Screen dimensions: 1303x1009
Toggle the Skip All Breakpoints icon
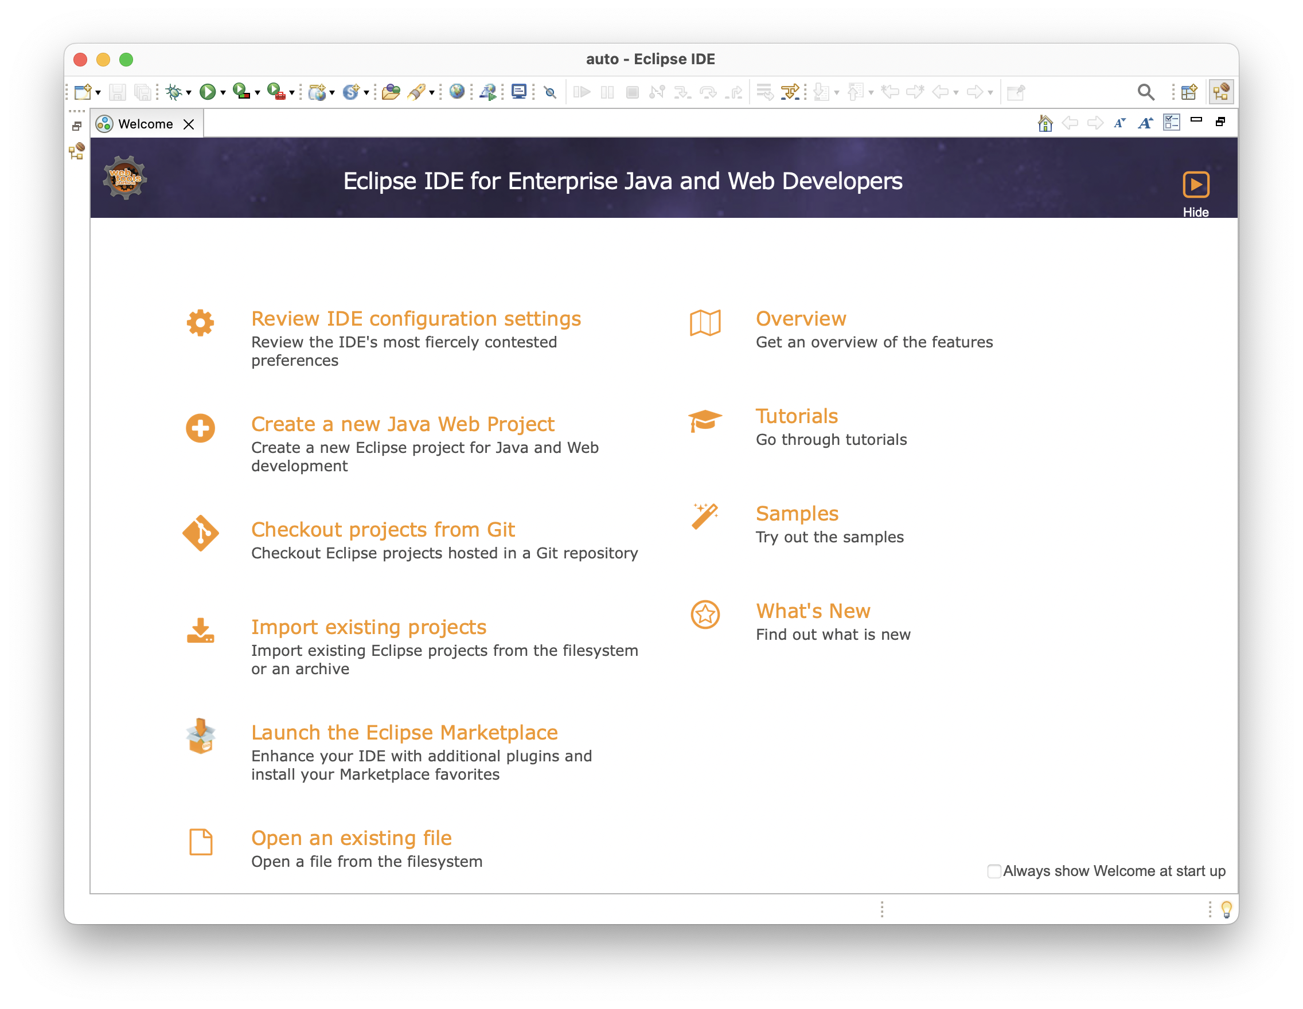click(x=550, y=92)
